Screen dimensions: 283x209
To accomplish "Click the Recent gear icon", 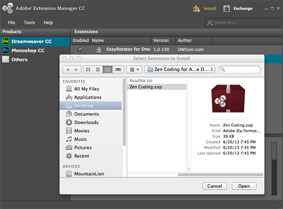I will click(69, 156).
